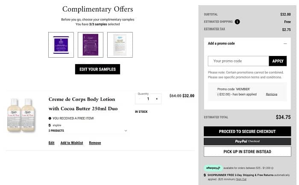Click the Afterpay logo badge
Viewport: 299px width, 185px height.
point(213,168)
